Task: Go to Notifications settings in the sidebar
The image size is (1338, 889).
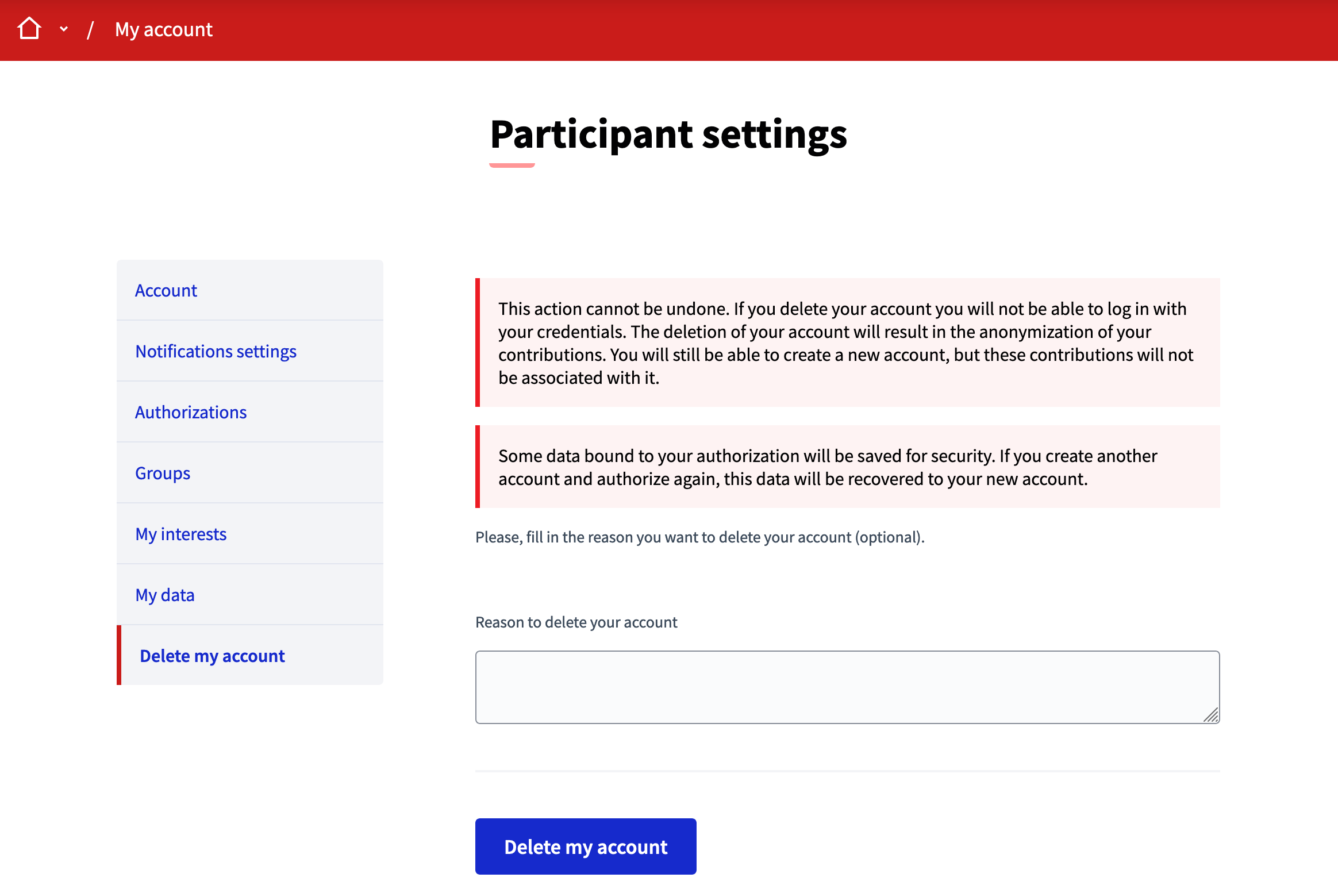Action: point(216,351)
